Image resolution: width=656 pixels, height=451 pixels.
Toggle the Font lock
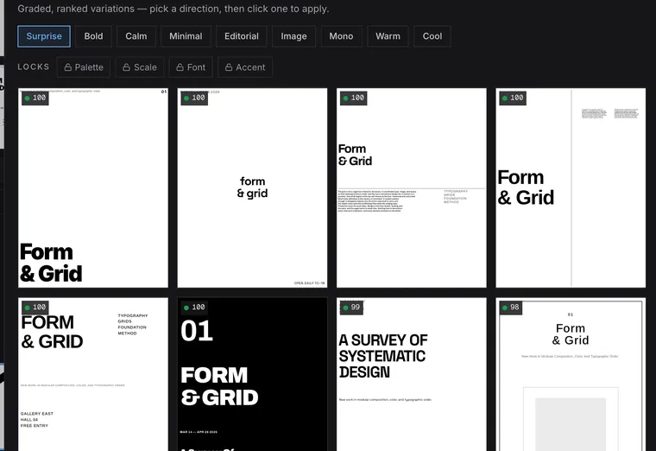click(191, 67)
